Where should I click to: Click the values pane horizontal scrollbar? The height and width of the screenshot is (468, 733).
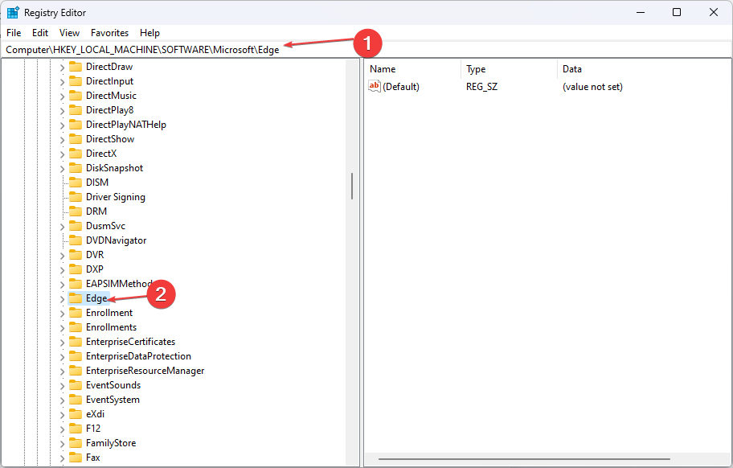(524, 459)
